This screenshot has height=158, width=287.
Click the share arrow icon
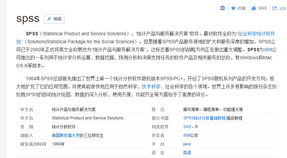[275, 8]
